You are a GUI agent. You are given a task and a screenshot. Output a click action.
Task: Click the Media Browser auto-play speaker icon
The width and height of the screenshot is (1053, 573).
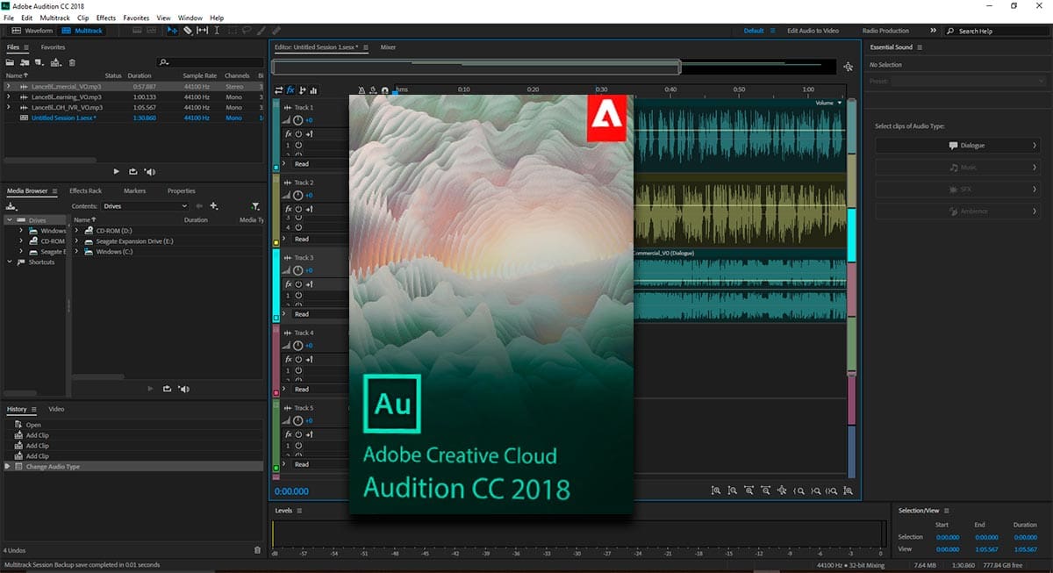pyautogui.click(x=183, y=388)
